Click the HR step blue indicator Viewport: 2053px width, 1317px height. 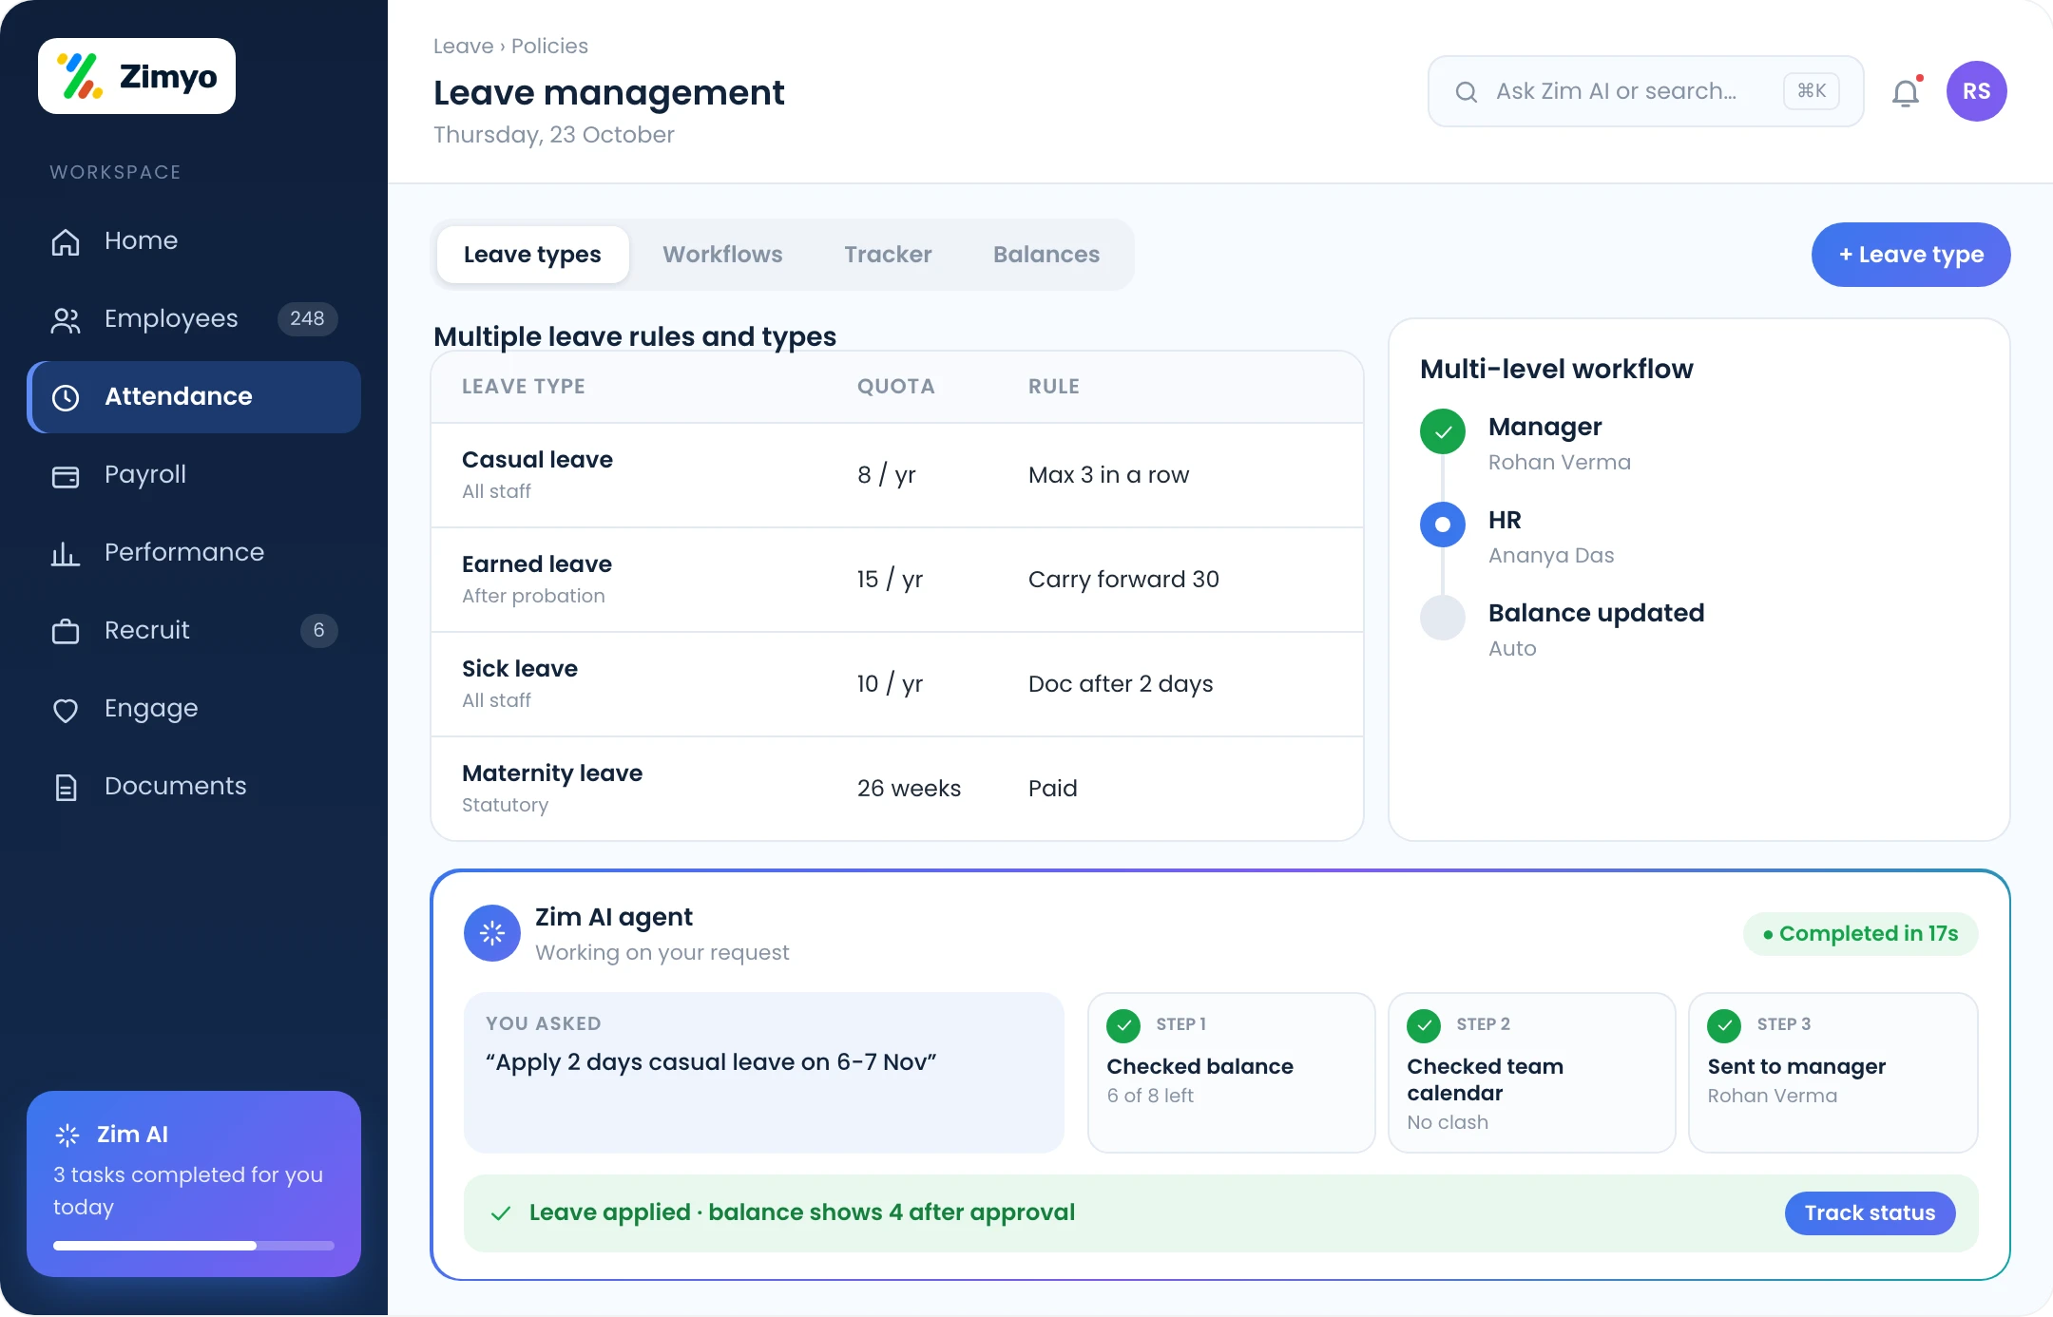[1443, 525]
